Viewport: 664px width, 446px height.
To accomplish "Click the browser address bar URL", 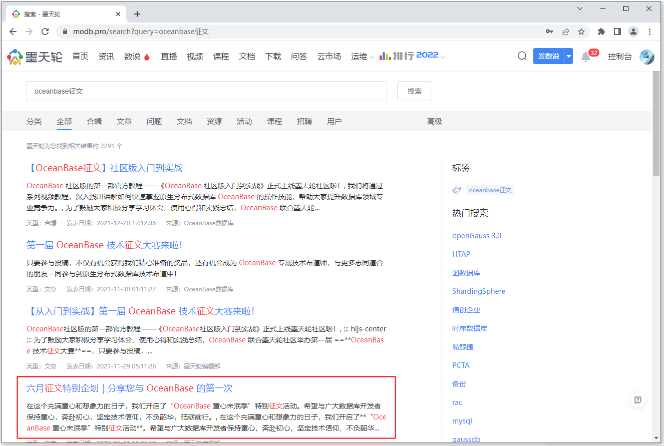I will 141,32.
